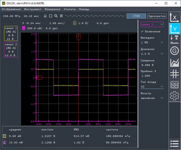Image resolution: width=181 pixels, height=150 pixels.
Task: Toggle the yellow channel 1 indicator
Action: pos(75,23)
